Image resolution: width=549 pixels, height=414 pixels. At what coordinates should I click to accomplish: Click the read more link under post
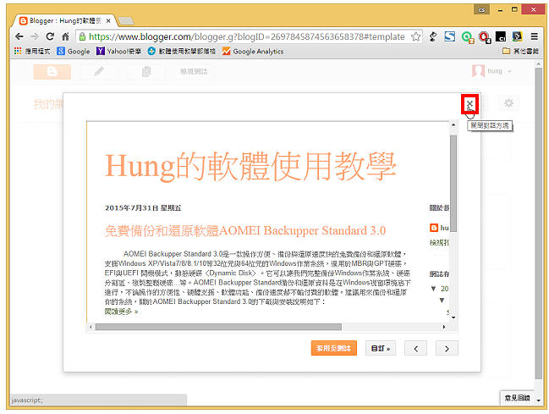click(x=121, y=312)
